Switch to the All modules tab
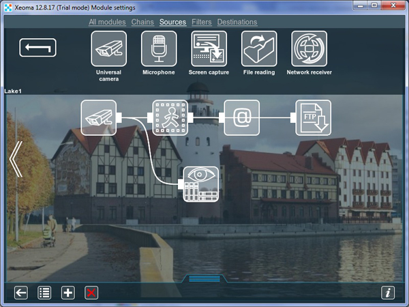Image resolution: width=409 pixels, height=307 pixels. [107, 22]
